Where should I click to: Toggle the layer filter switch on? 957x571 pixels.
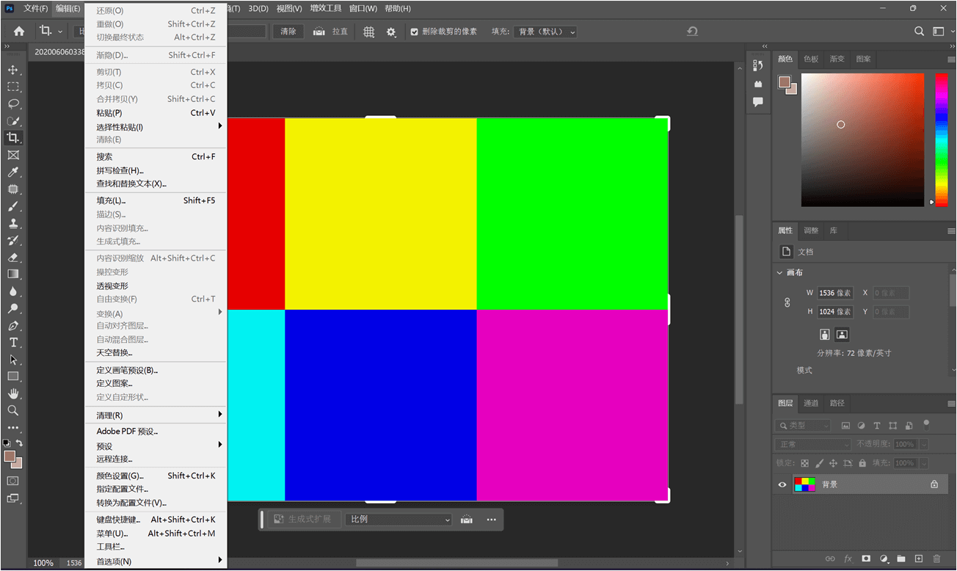[x=926, y=424]
